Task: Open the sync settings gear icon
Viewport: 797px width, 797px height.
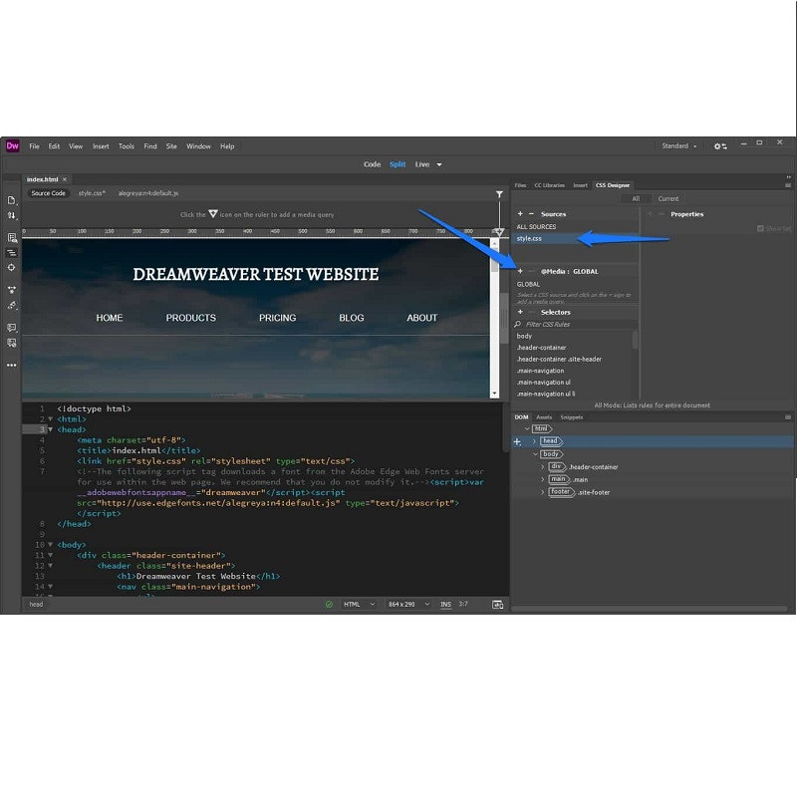Action: [x=720, y=146]
